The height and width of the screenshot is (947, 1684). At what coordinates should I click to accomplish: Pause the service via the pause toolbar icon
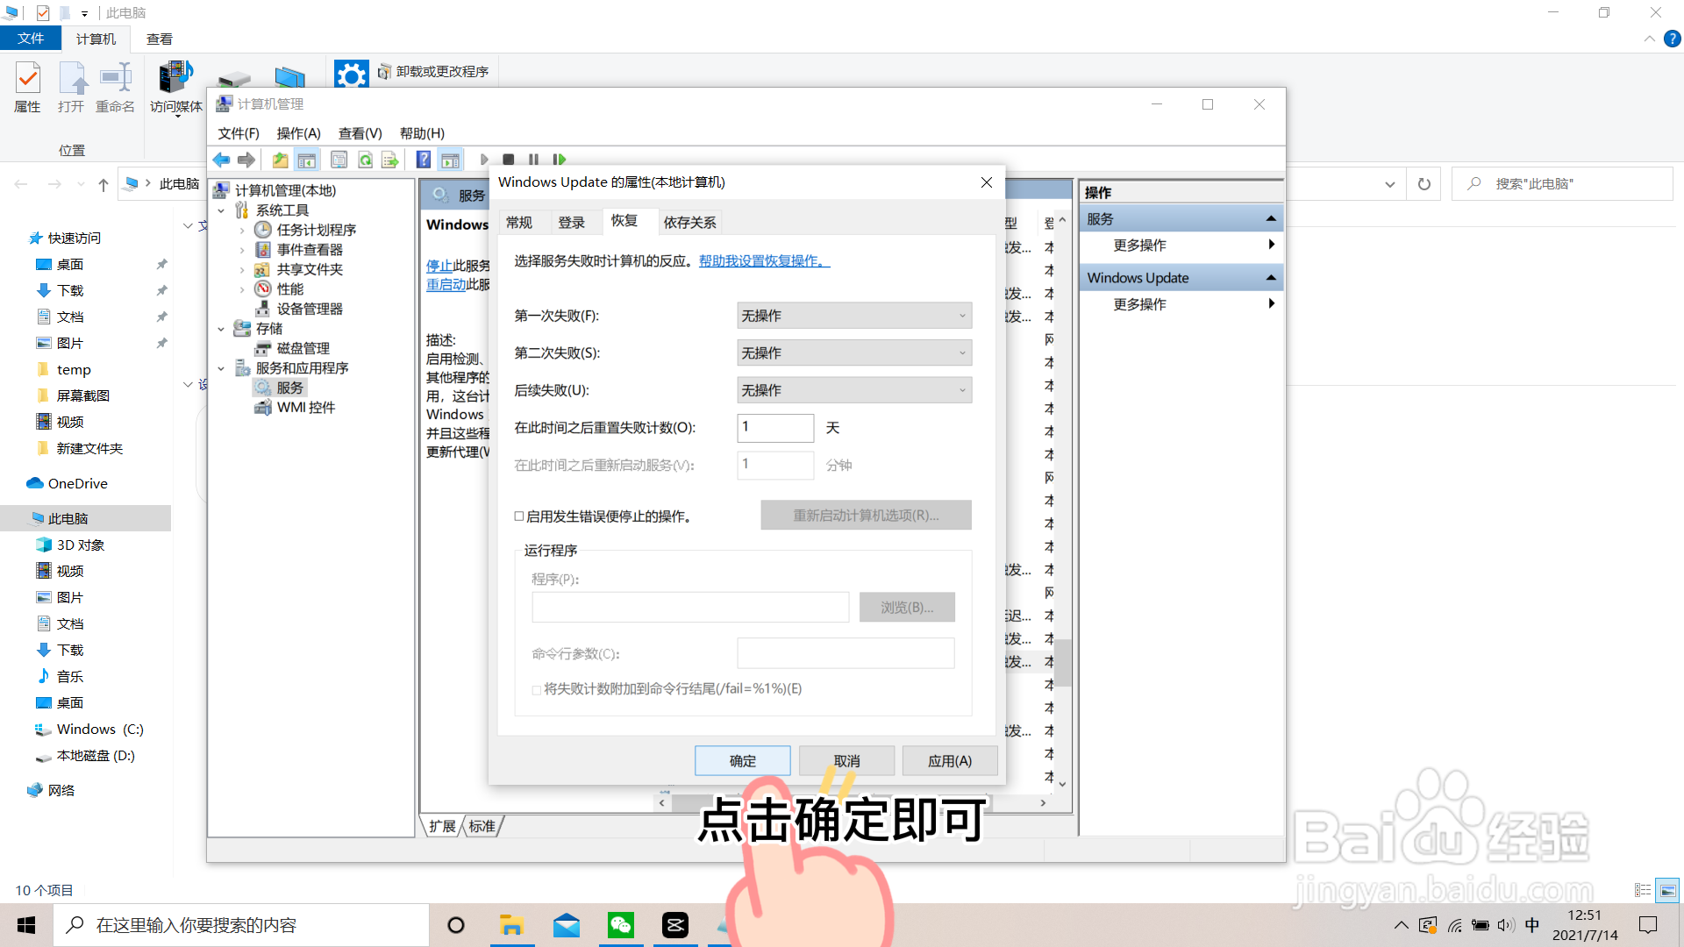pos(534,160)
